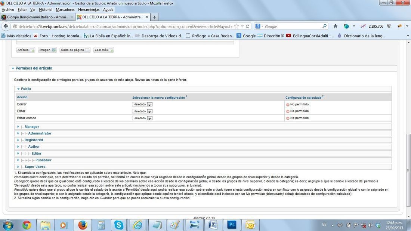Open the picture viewer taskbar icon
Image resolution: width=411 pixels, height=231 pixels.
pos(194,225)
